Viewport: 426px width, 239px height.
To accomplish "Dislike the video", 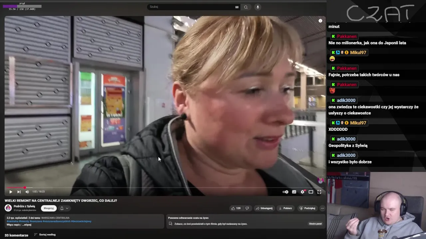I will (247, 208).
